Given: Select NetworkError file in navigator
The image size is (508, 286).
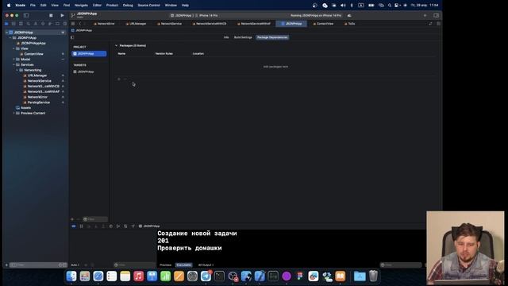Looking at the screenshot, I should point(37,97).
